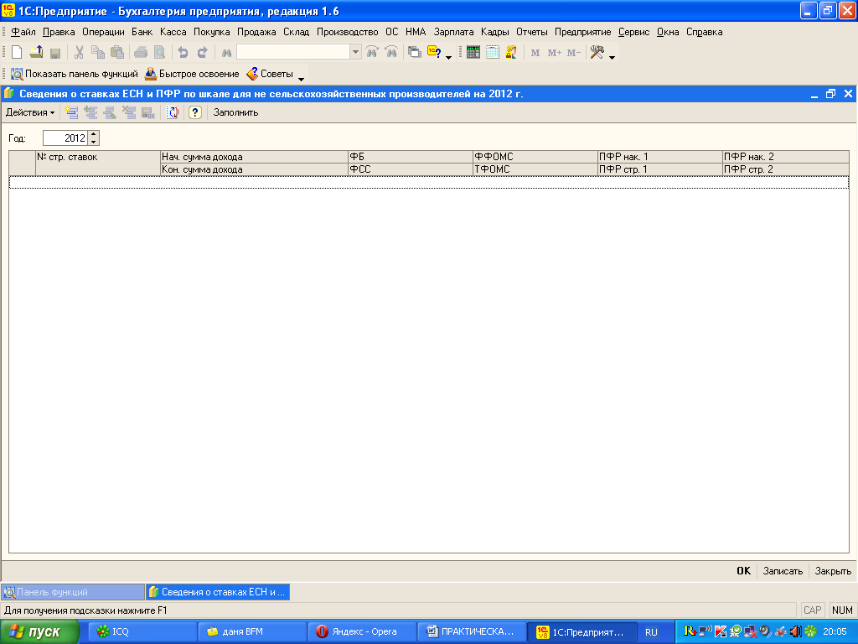This screenshot has height=644, width=858.
Task: Open the search text dropdown arrow
Action: (355, 52)
